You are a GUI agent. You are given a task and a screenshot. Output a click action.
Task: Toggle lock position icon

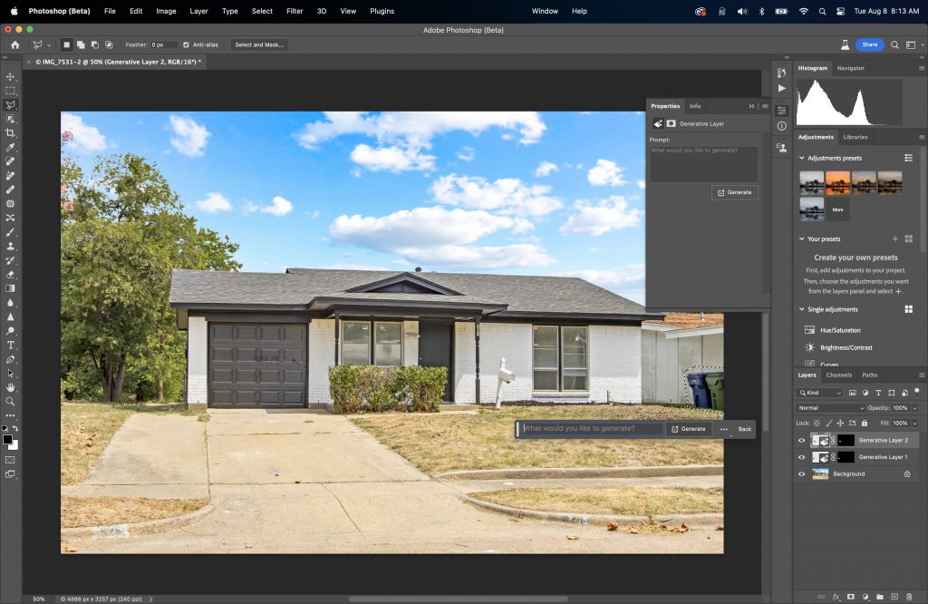coord(840,424)
